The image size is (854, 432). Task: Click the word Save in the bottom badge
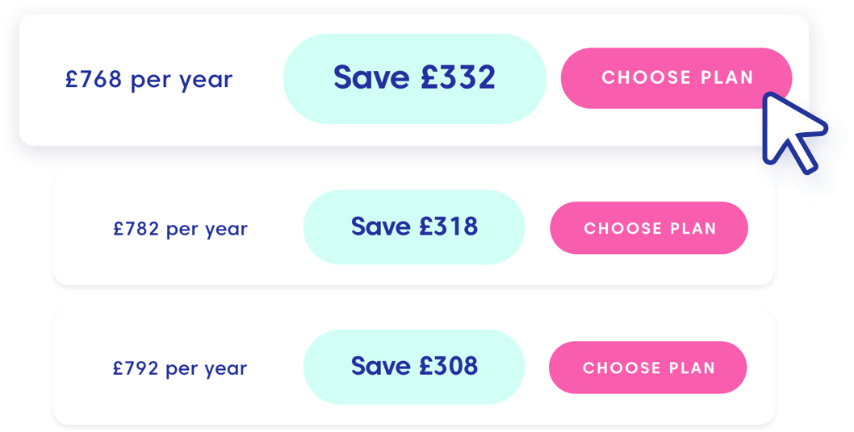[x=381, y=366]
